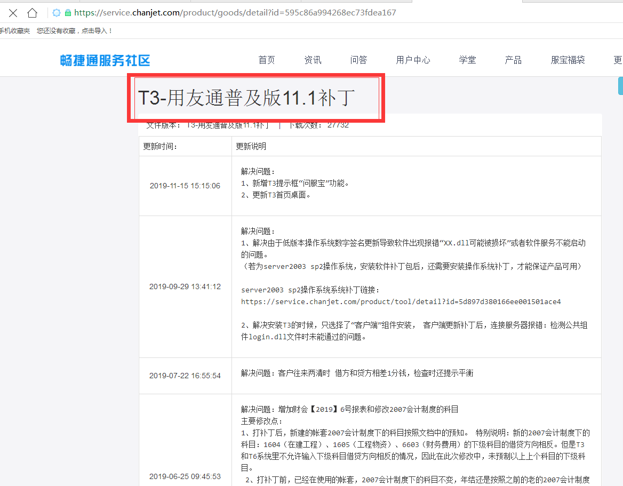Viewport: 623px width, 486px height.
Task: Click the 2019-11-15 15:15:06 timestamp
Action: click(185, 186)
